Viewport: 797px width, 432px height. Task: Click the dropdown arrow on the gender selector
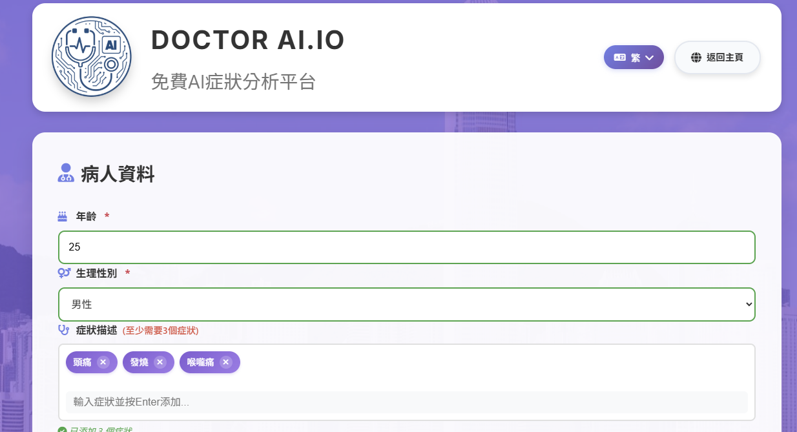[x=747, y=304]
